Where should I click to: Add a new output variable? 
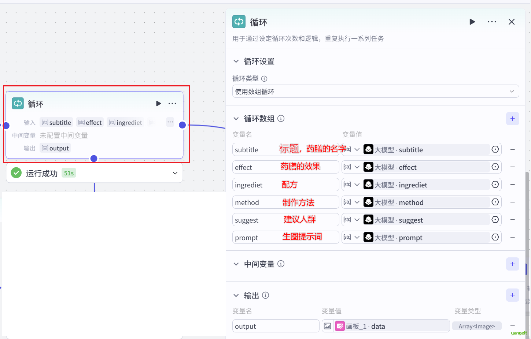coord(512,295)
